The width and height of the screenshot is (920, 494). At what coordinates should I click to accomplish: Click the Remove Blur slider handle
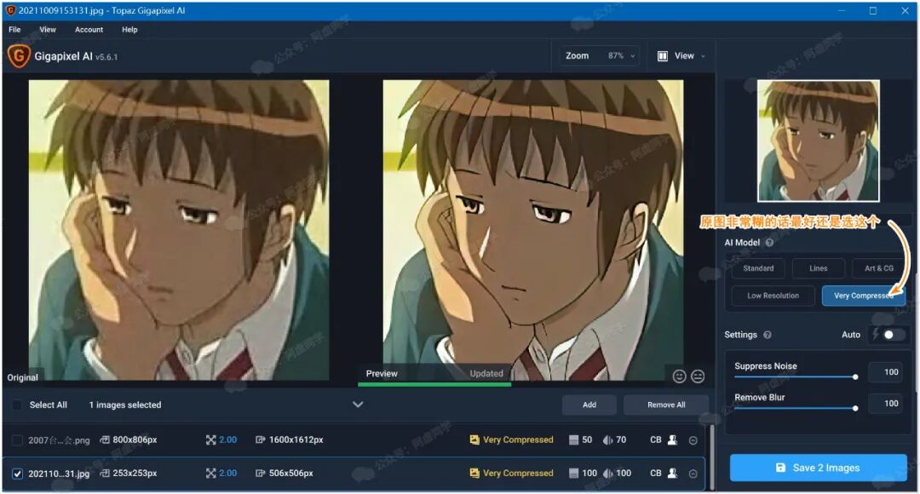point(855,408)
